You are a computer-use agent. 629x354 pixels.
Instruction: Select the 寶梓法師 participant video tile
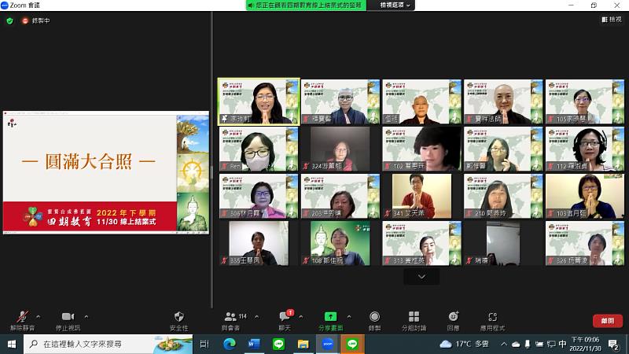pos(503,101)
